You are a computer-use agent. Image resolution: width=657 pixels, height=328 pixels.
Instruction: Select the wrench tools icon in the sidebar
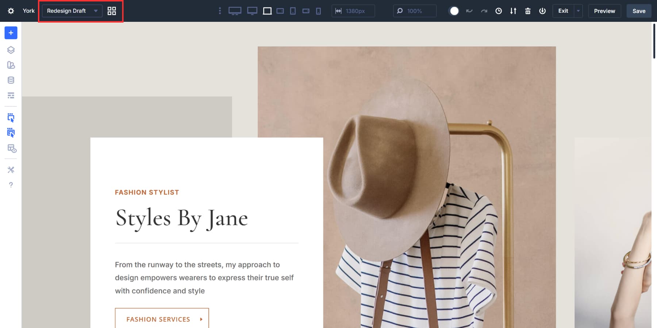point(11,169)
